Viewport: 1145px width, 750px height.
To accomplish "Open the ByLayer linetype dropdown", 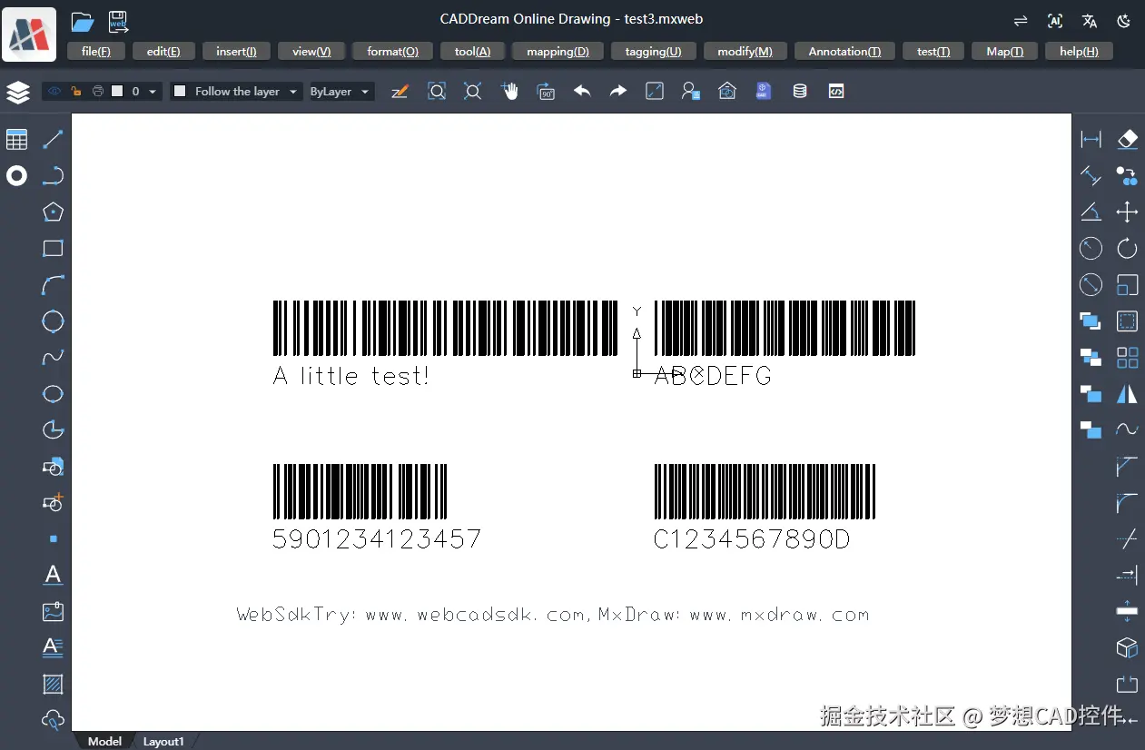I will pyautogui.click(x=341, y=92).
